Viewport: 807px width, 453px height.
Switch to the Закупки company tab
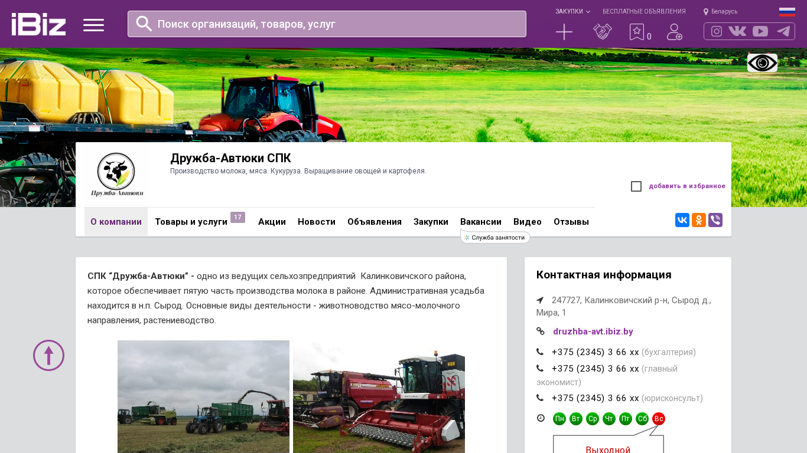(x=431, y=222)
